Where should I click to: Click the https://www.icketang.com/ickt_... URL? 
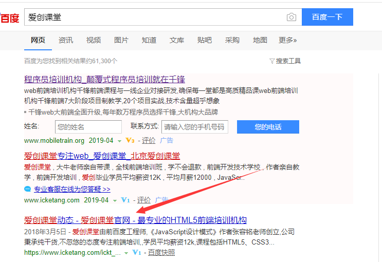[x=72, y=253]
